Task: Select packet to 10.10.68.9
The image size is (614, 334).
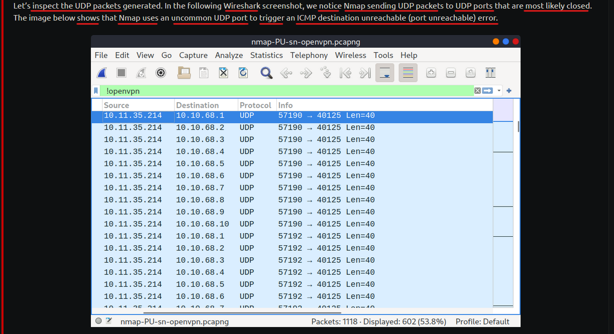Action: point(292,212)
